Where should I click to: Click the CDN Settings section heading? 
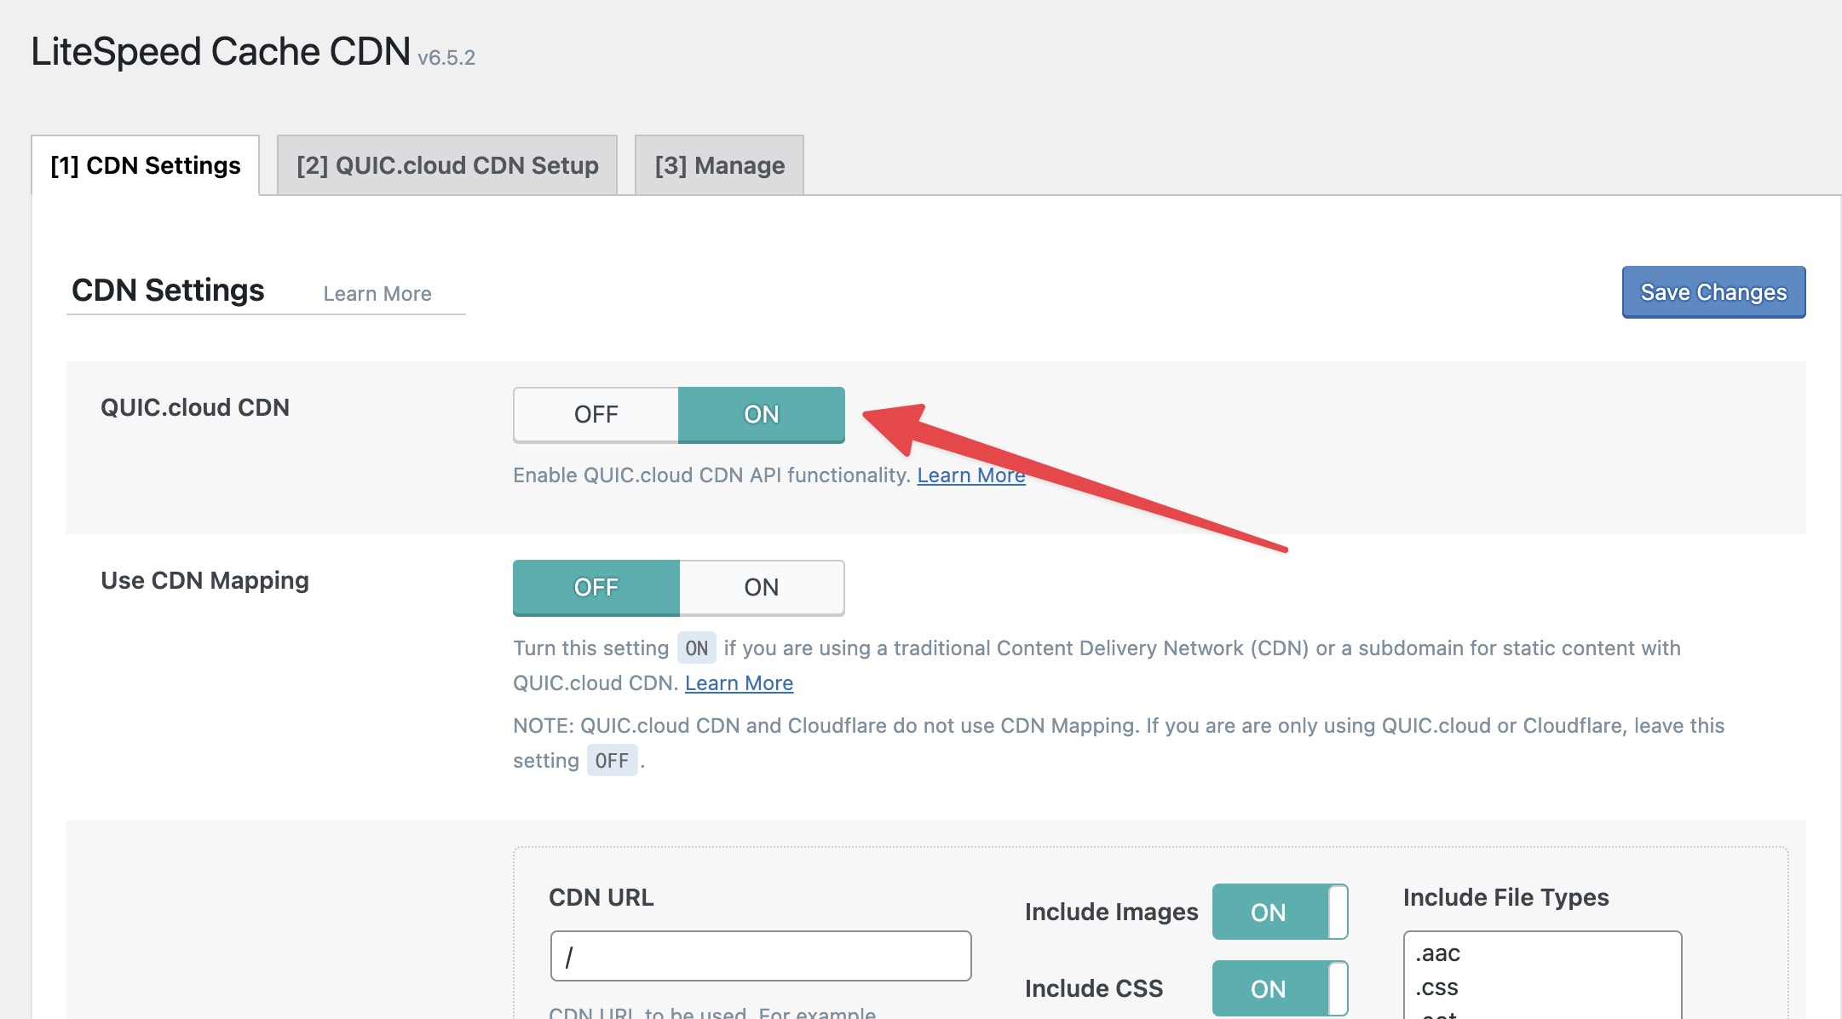(168, 291)
